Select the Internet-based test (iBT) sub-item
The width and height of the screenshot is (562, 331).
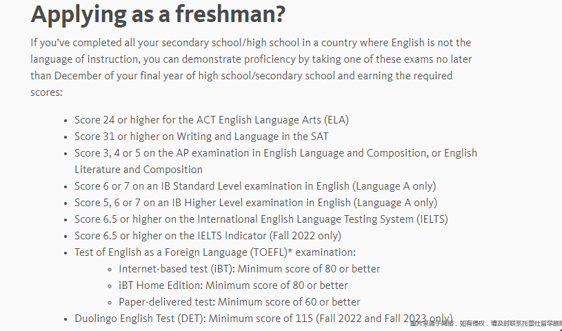(x=249, y=269)
